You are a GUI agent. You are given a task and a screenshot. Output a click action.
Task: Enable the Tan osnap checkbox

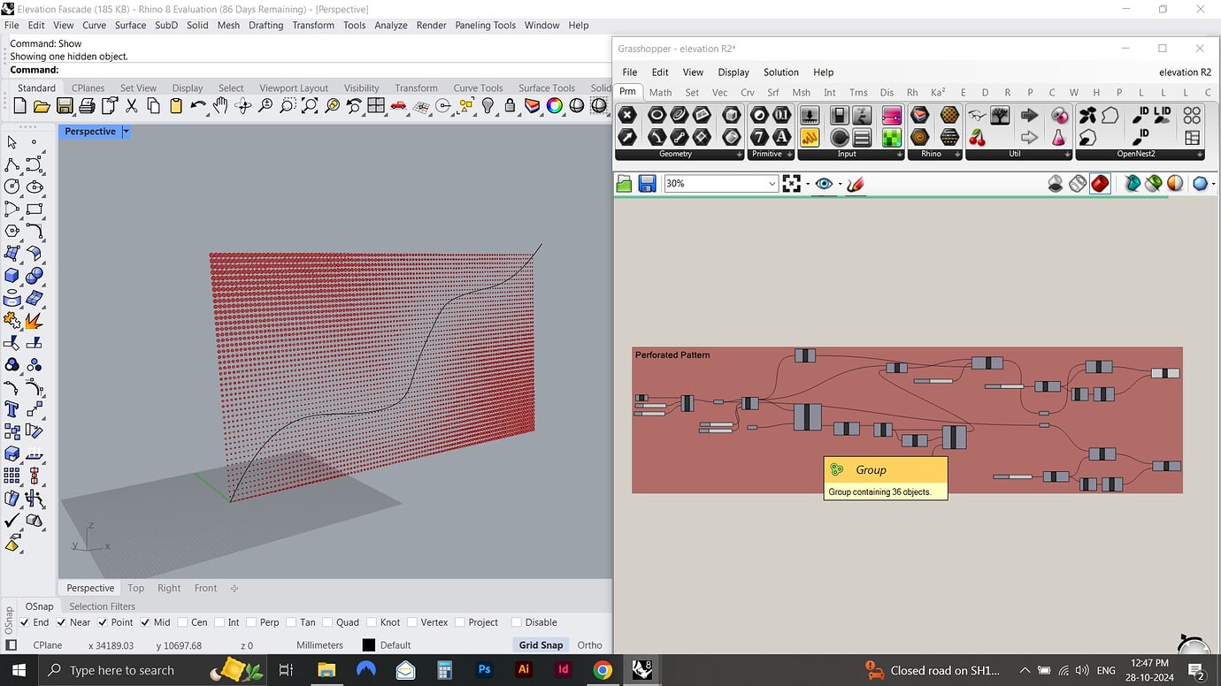point(292,622)
